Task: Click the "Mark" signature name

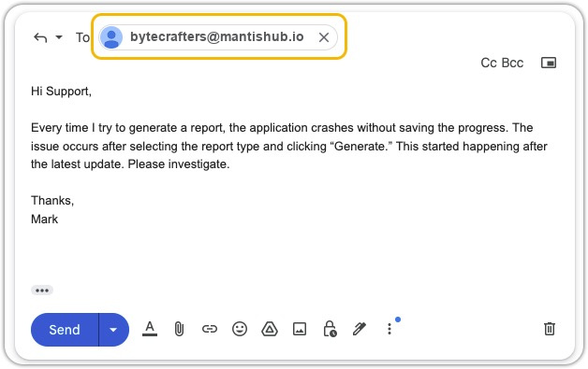Action: point(44,220)
